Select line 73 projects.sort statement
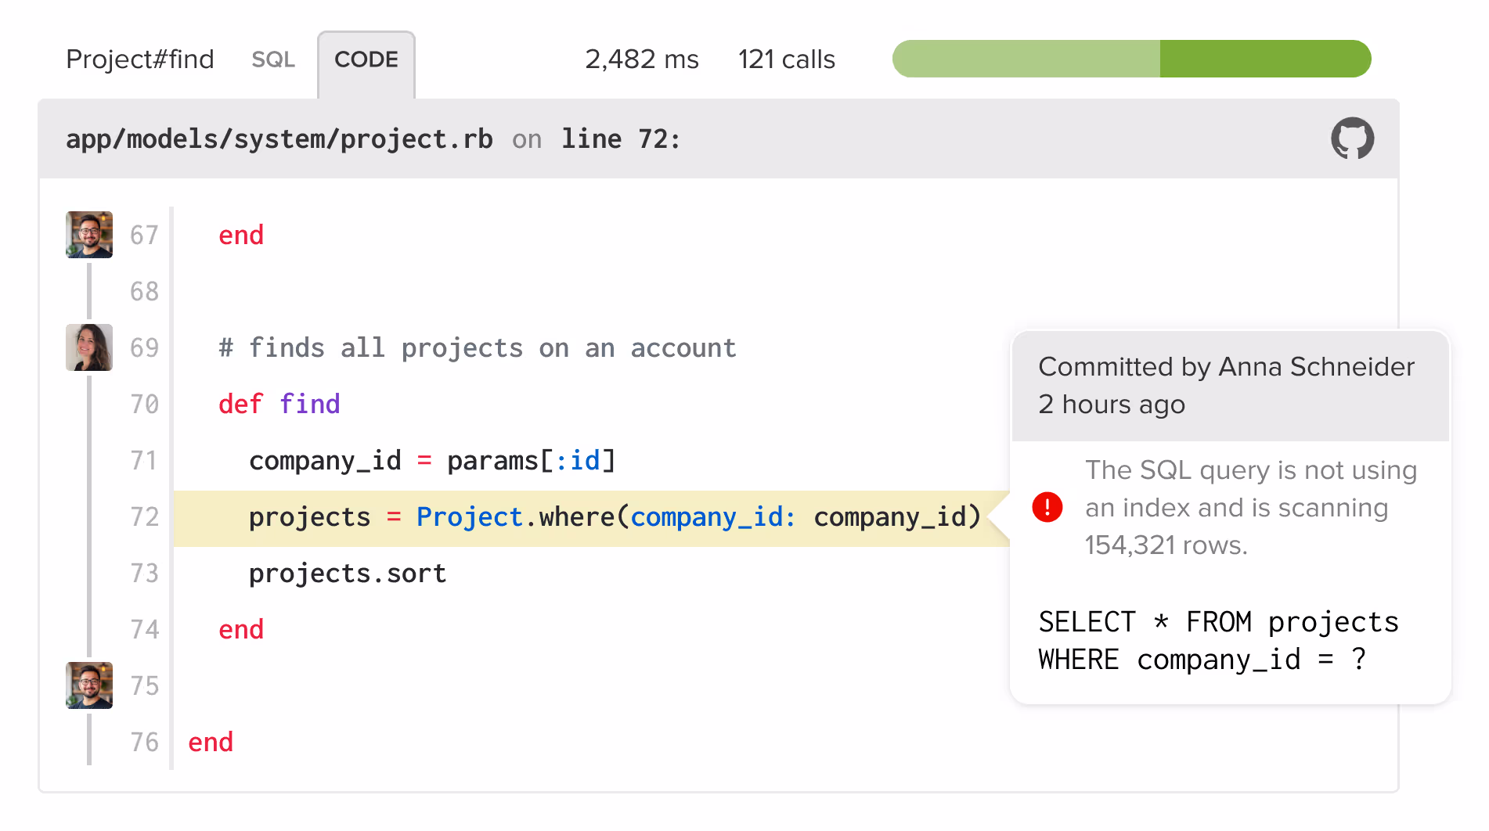This screenshot has height=831, width=1489. pyautogui.click(x=348, y=573)
